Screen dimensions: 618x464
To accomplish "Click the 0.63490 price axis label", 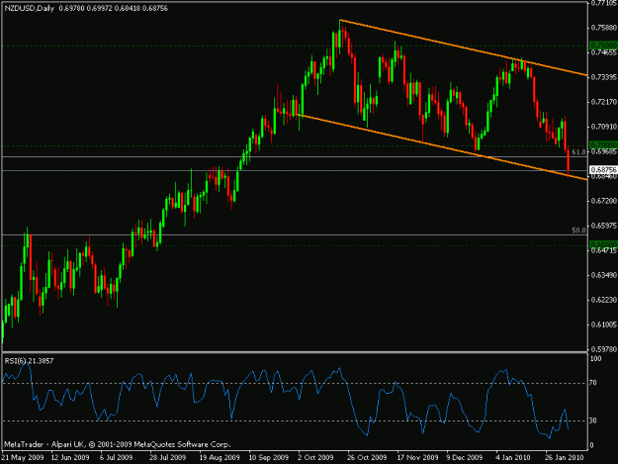I will pyautogui.click(x=604, y=275).
